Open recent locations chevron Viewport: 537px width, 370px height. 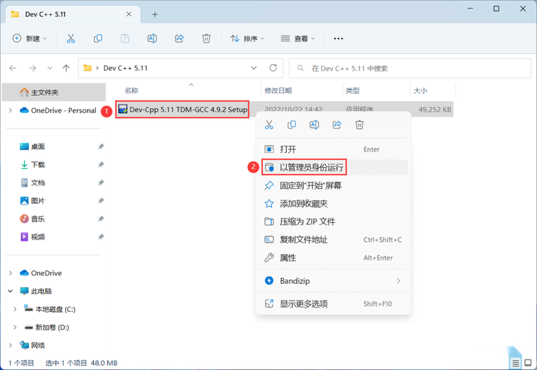click(49, 68)
